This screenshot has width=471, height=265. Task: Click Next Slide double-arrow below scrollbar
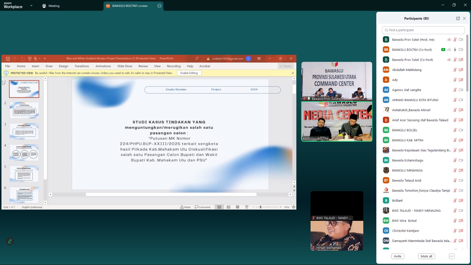tap(294, 191)
